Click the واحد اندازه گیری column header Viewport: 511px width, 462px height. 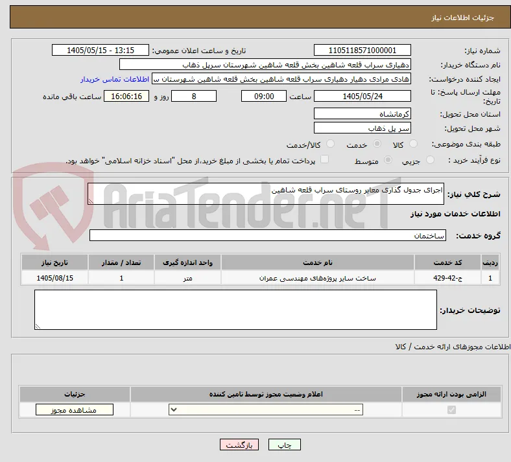(187, 262)
